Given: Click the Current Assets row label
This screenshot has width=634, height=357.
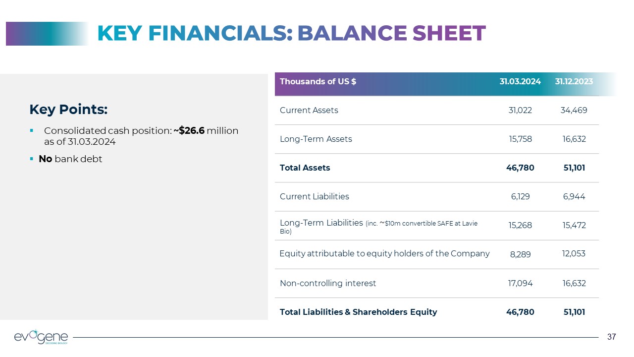Looking at the screenshot, I should point(309,110).
